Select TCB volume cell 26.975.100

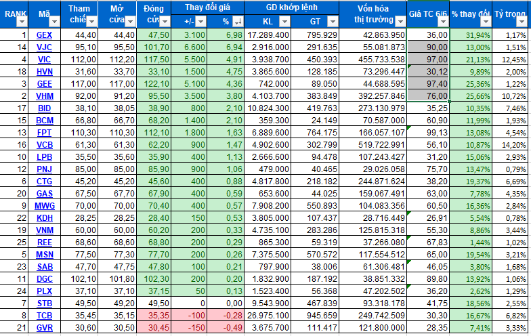[268, 316]
